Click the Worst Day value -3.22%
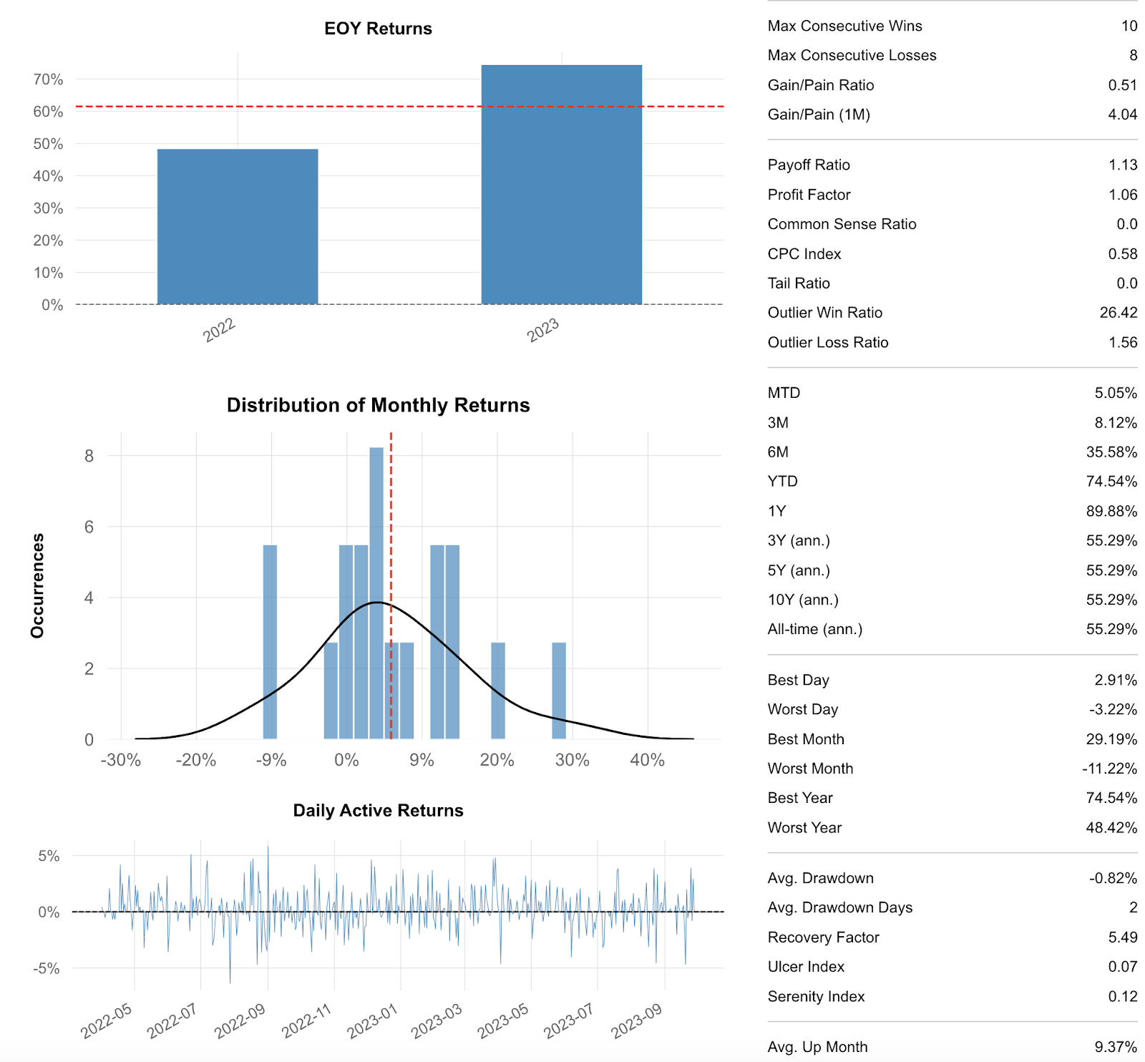 coord(1114,709)
